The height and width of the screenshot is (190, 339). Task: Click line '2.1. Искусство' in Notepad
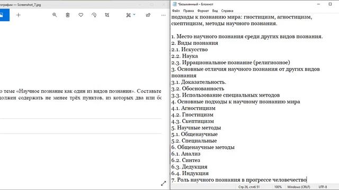pyautogui.click(x=190, y=49)
